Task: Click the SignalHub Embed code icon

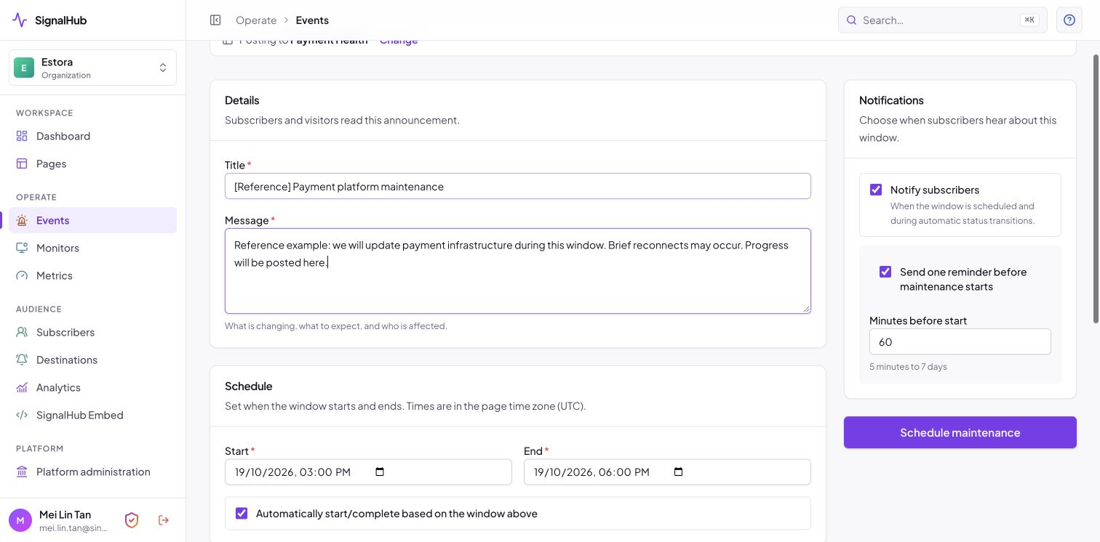Action: pyautogui.click(x=22, y=415)
